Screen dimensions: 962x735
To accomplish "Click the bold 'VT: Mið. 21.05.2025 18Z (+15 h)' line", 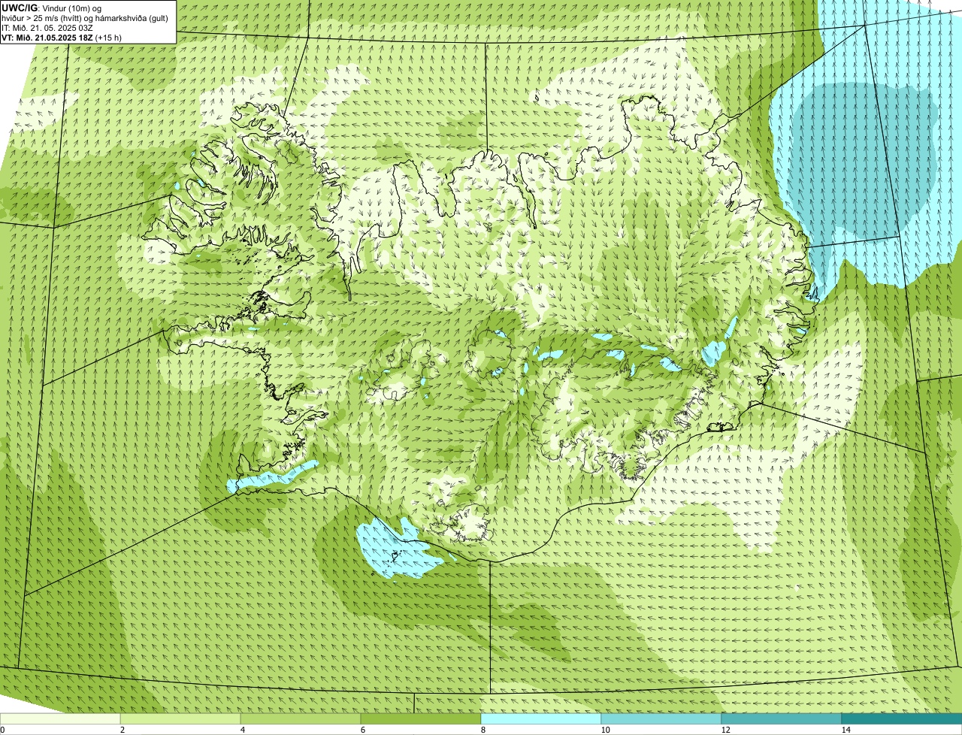I will coord(62,38).
